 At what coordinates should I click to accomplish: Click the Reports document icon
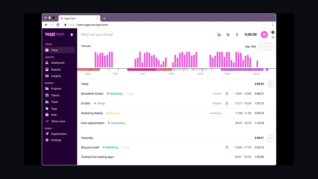(47, 69)
